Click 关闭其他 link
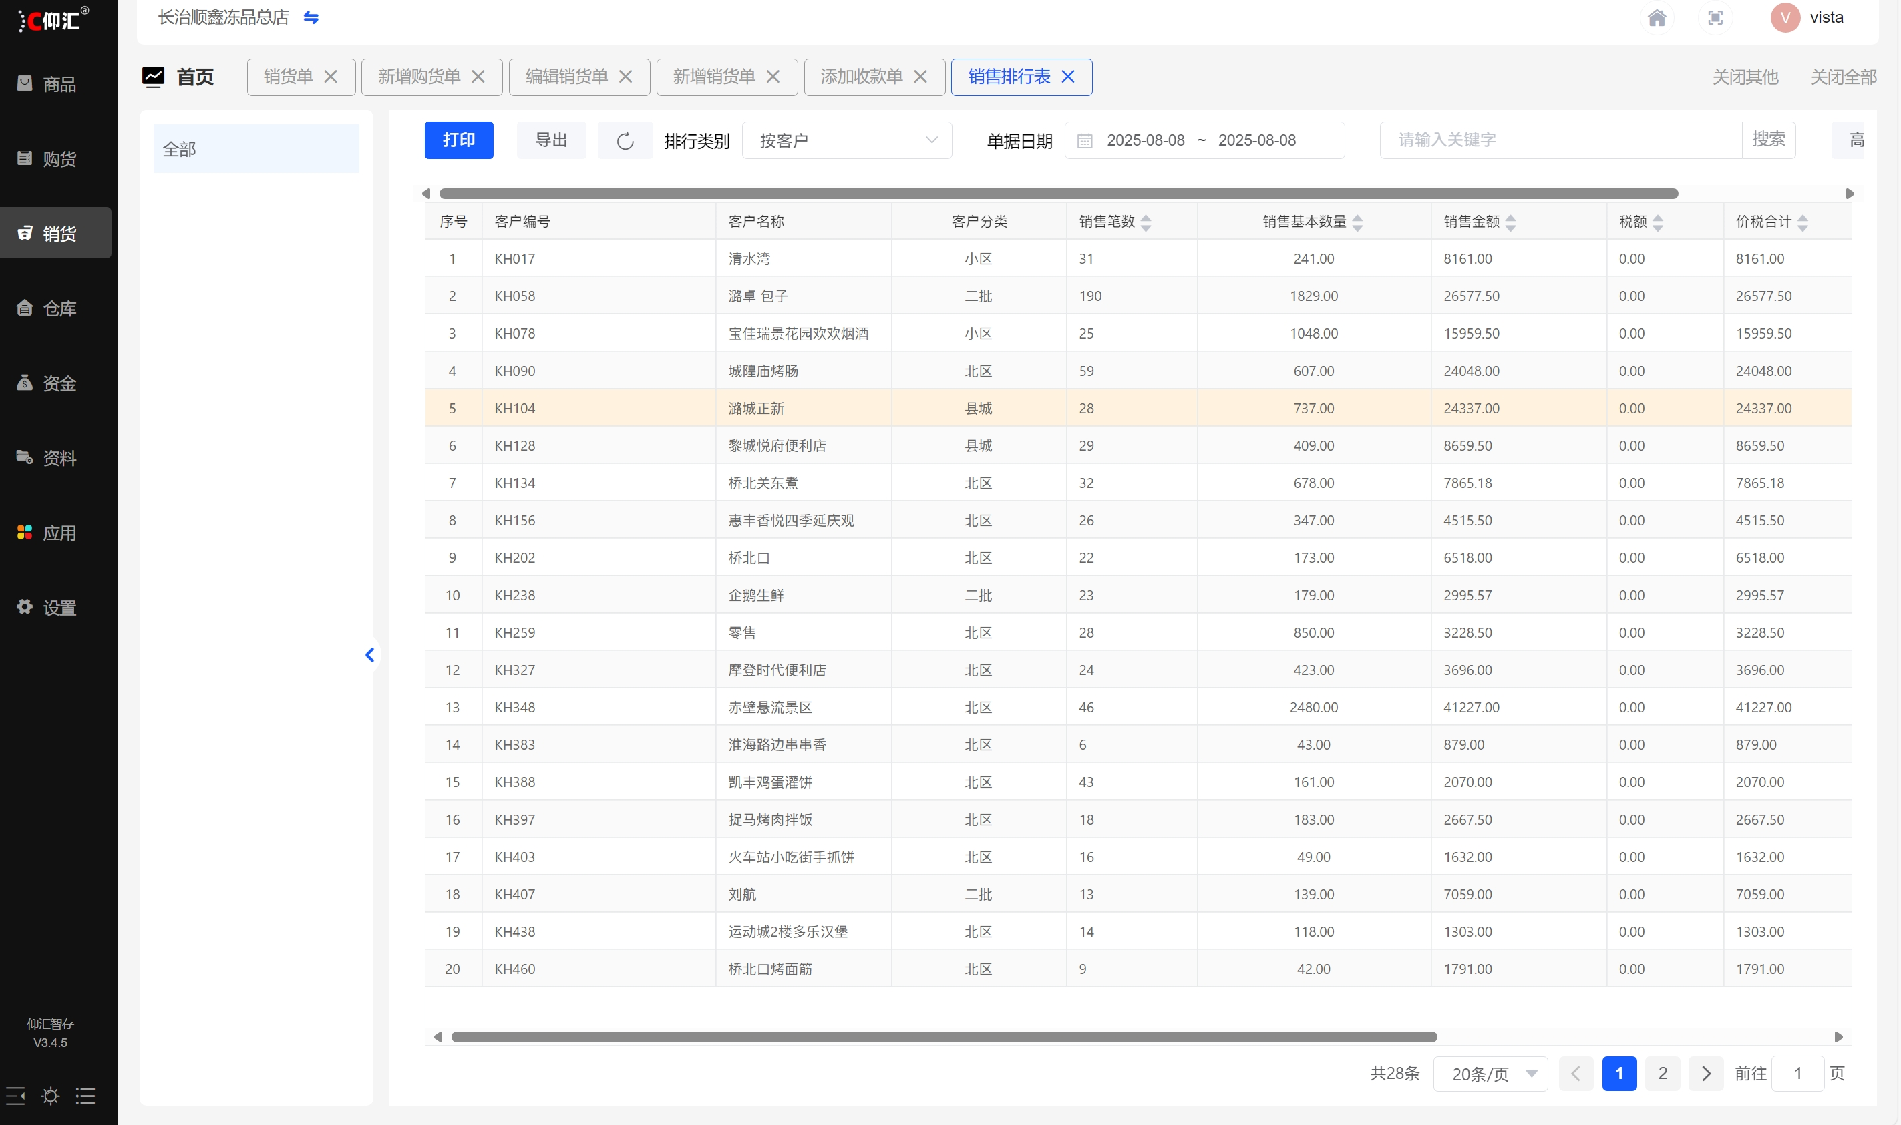This screenshot has height=1125, width=1901. [1745, 77]
